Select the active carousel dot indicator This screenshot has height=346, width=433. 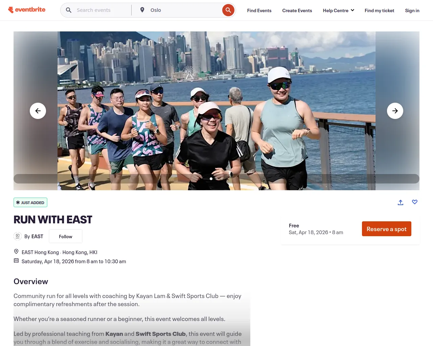[211, 179]
